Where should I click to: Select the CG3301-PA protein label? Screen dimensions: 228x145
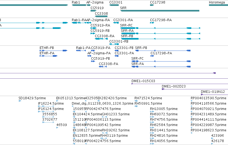(124, 53)
